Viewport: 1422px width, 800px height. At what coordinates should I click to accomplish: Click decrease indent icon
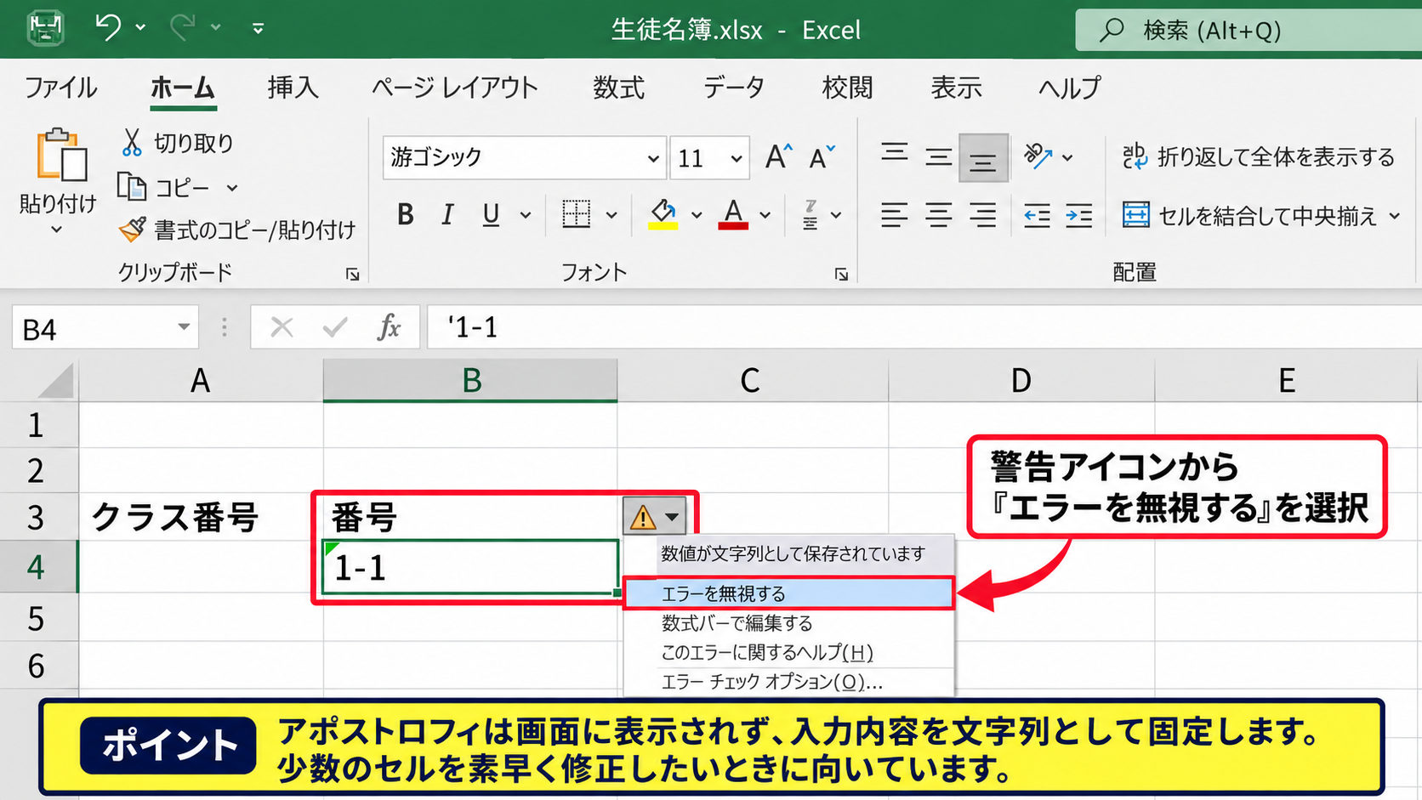(x=1037, y=216)
